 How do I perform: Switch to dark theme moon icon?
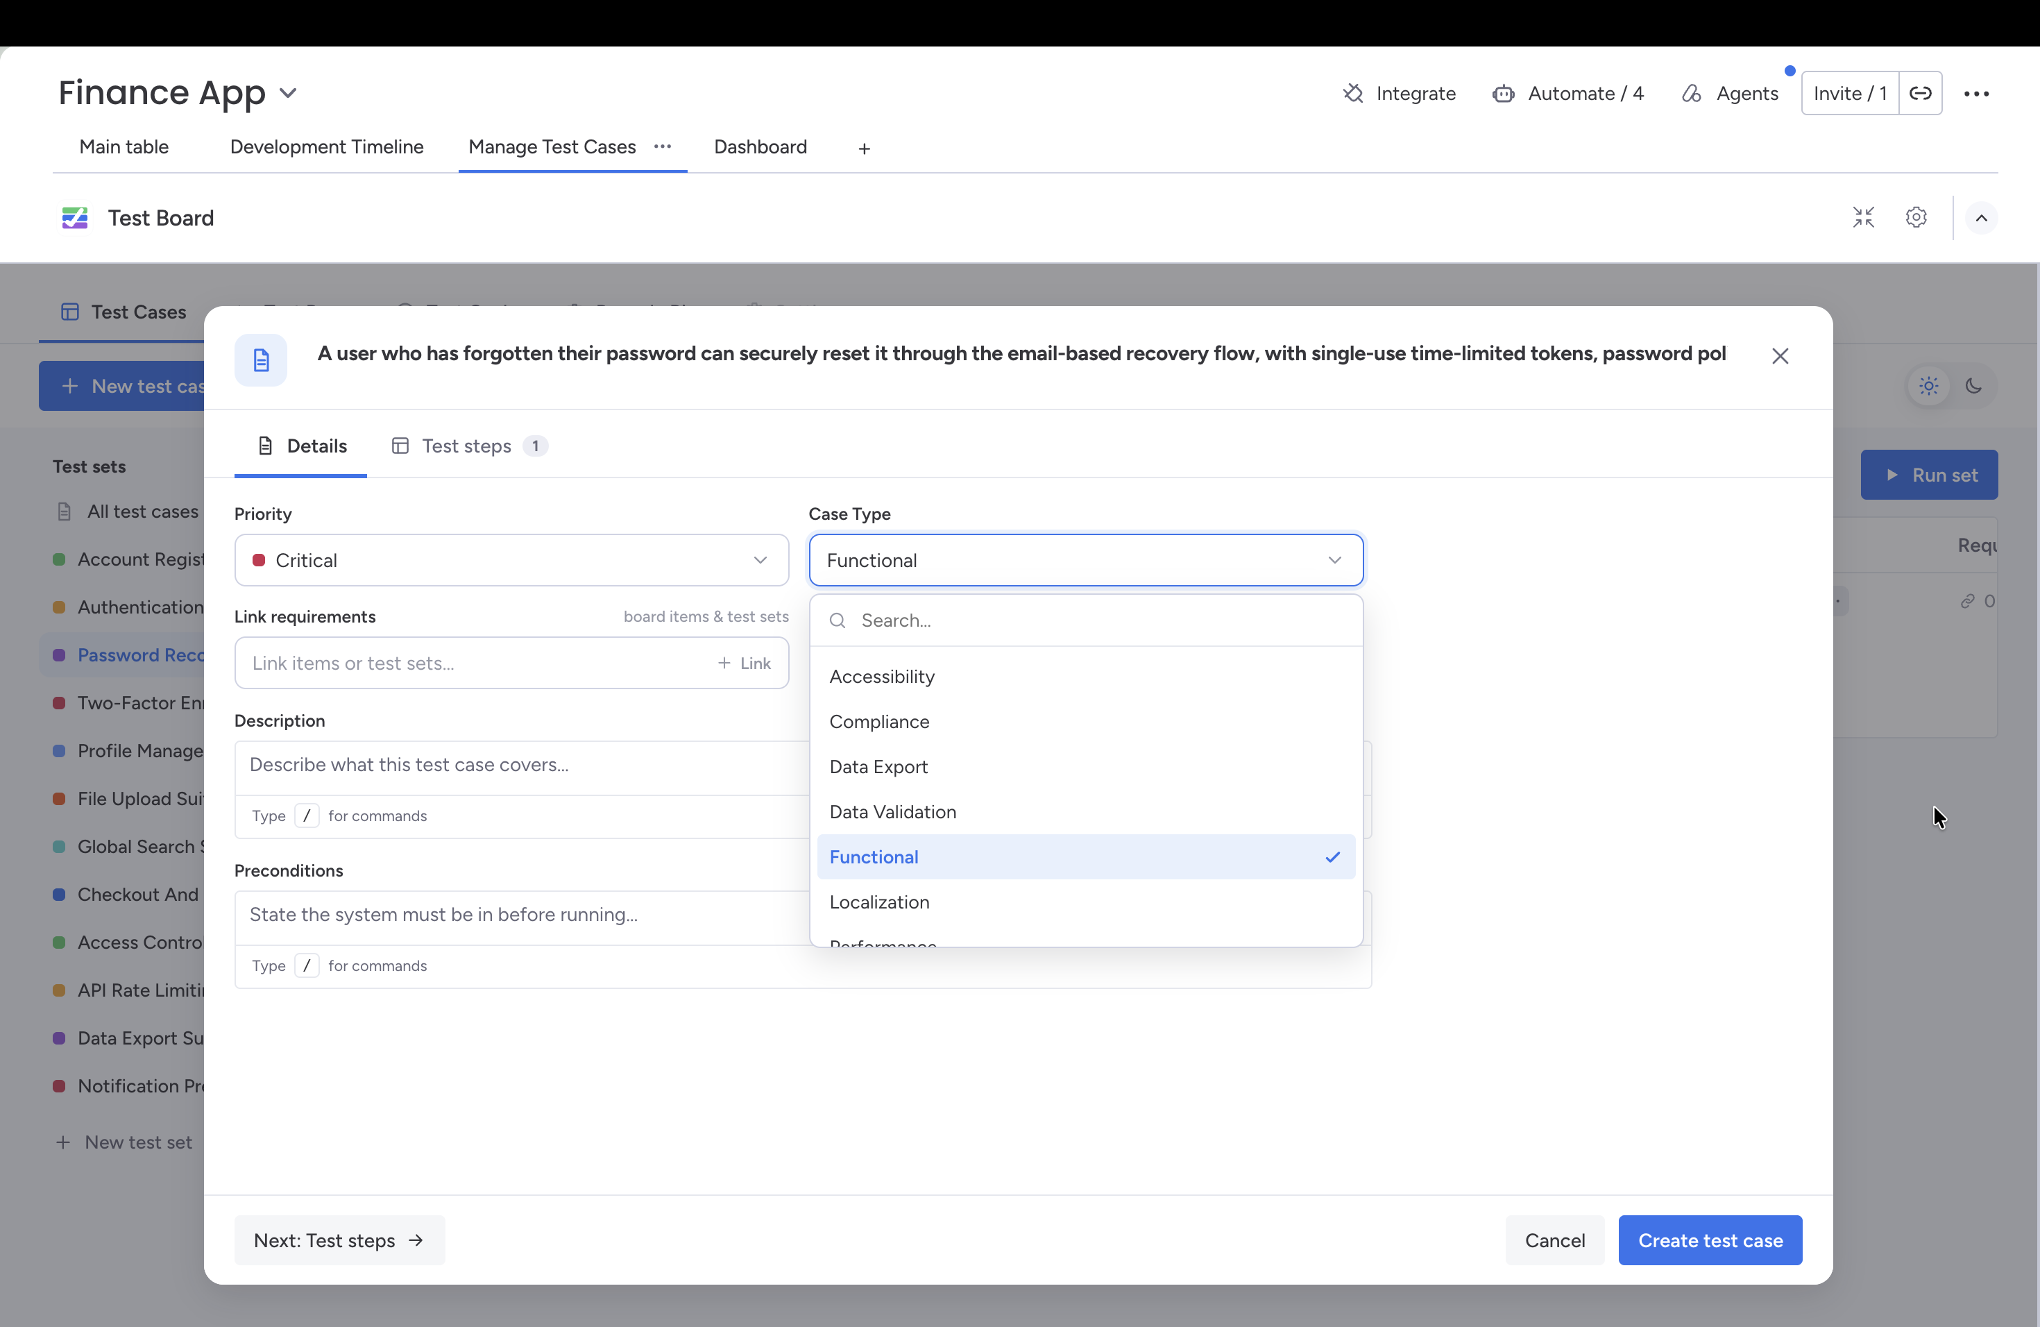[1974, 386]
